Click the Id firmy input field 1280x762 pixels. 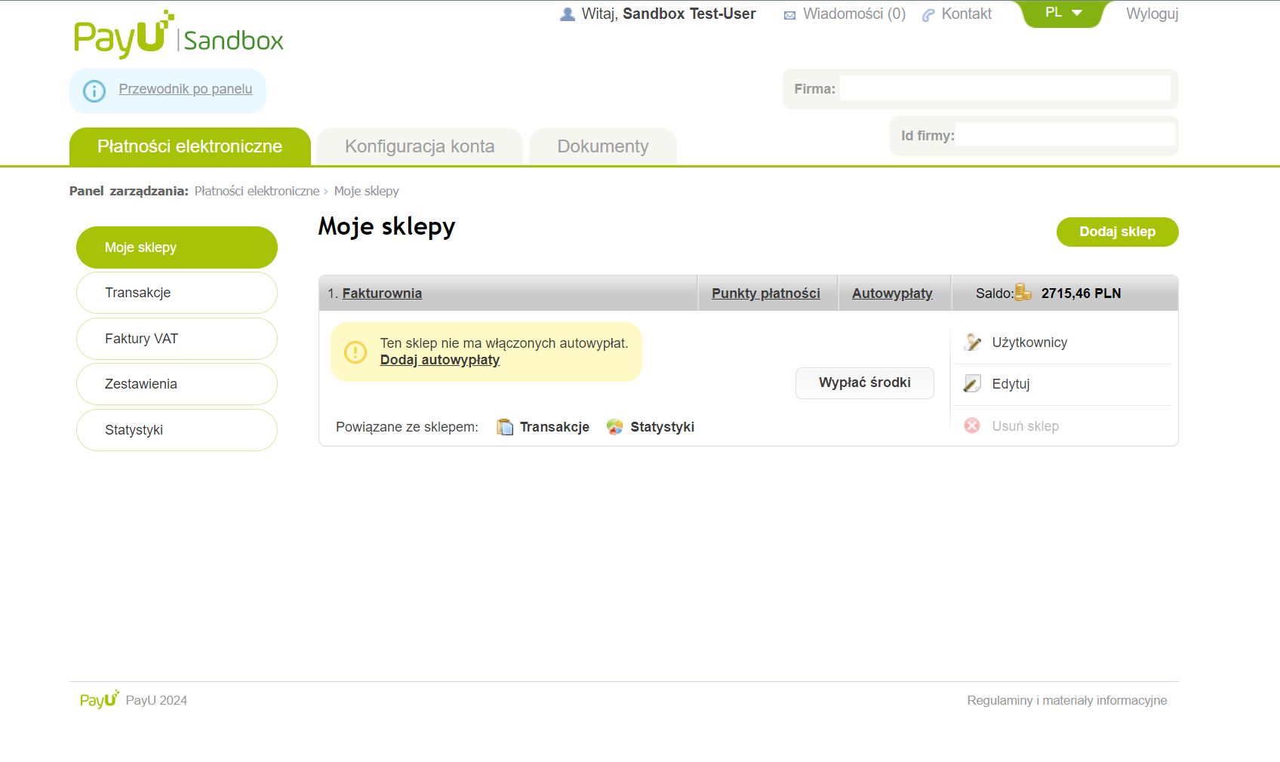[1065, 135]
